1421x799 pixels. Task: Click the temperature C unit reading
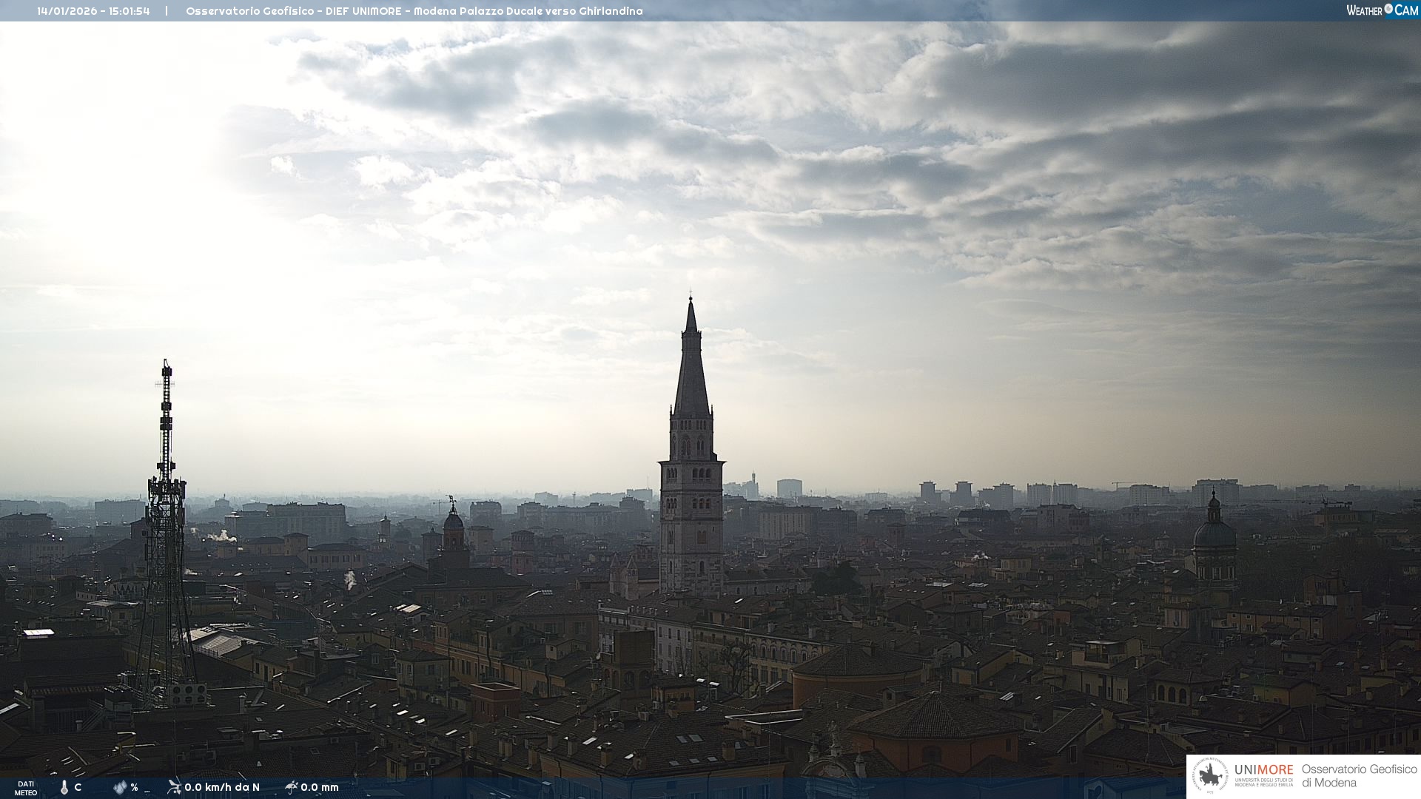[78, 787]
